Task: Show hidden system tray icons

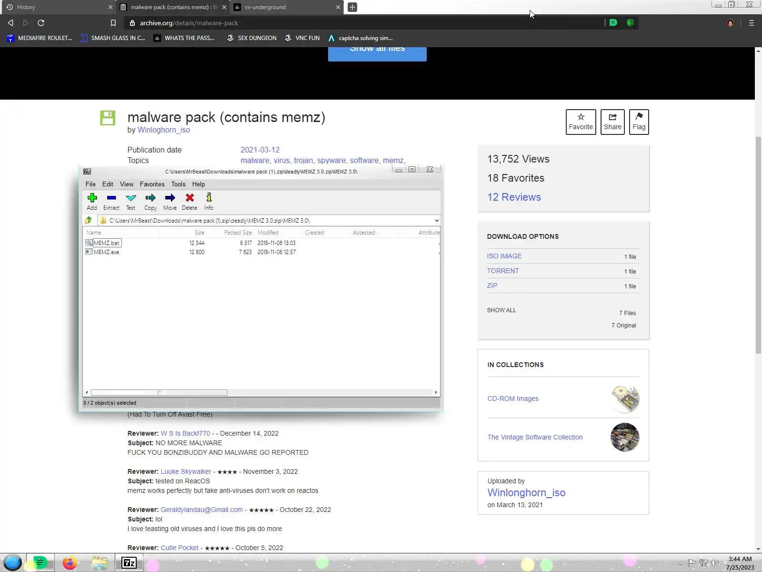Action: tap(680, 563)
